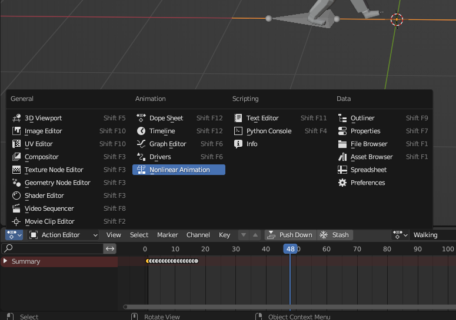Select the Python Console editor
The width and height of the screenshot is (456, 320).
tap(268, 131)
